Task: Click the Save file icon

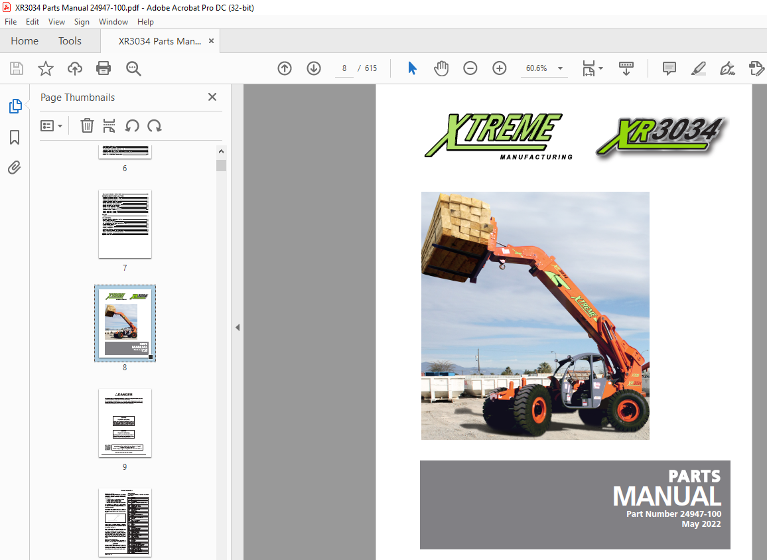Action: [17, 68]
